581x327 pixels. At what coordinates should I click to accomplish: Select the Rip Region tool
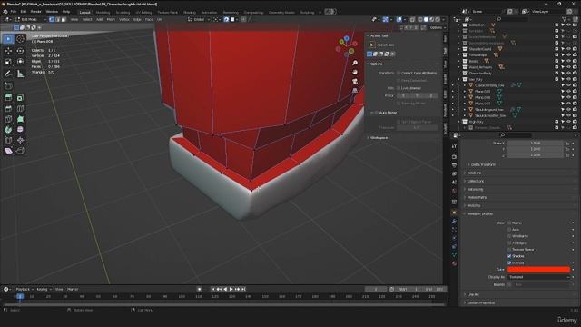point(20,151)
